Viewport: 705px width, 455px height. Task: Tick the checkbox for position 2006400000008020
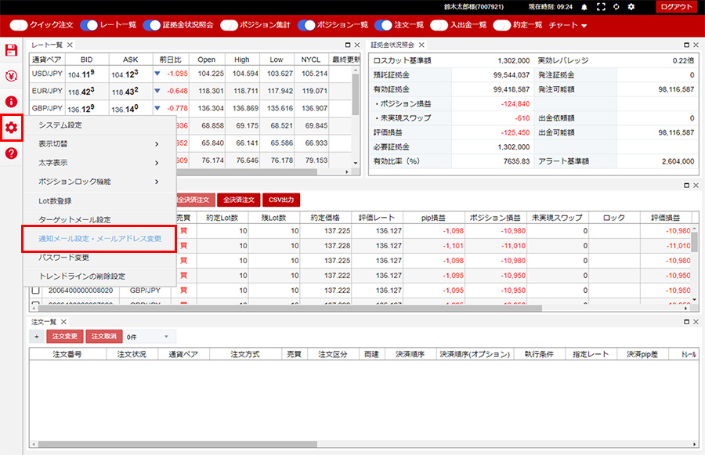pyautogui.click(x=35, y=291)
